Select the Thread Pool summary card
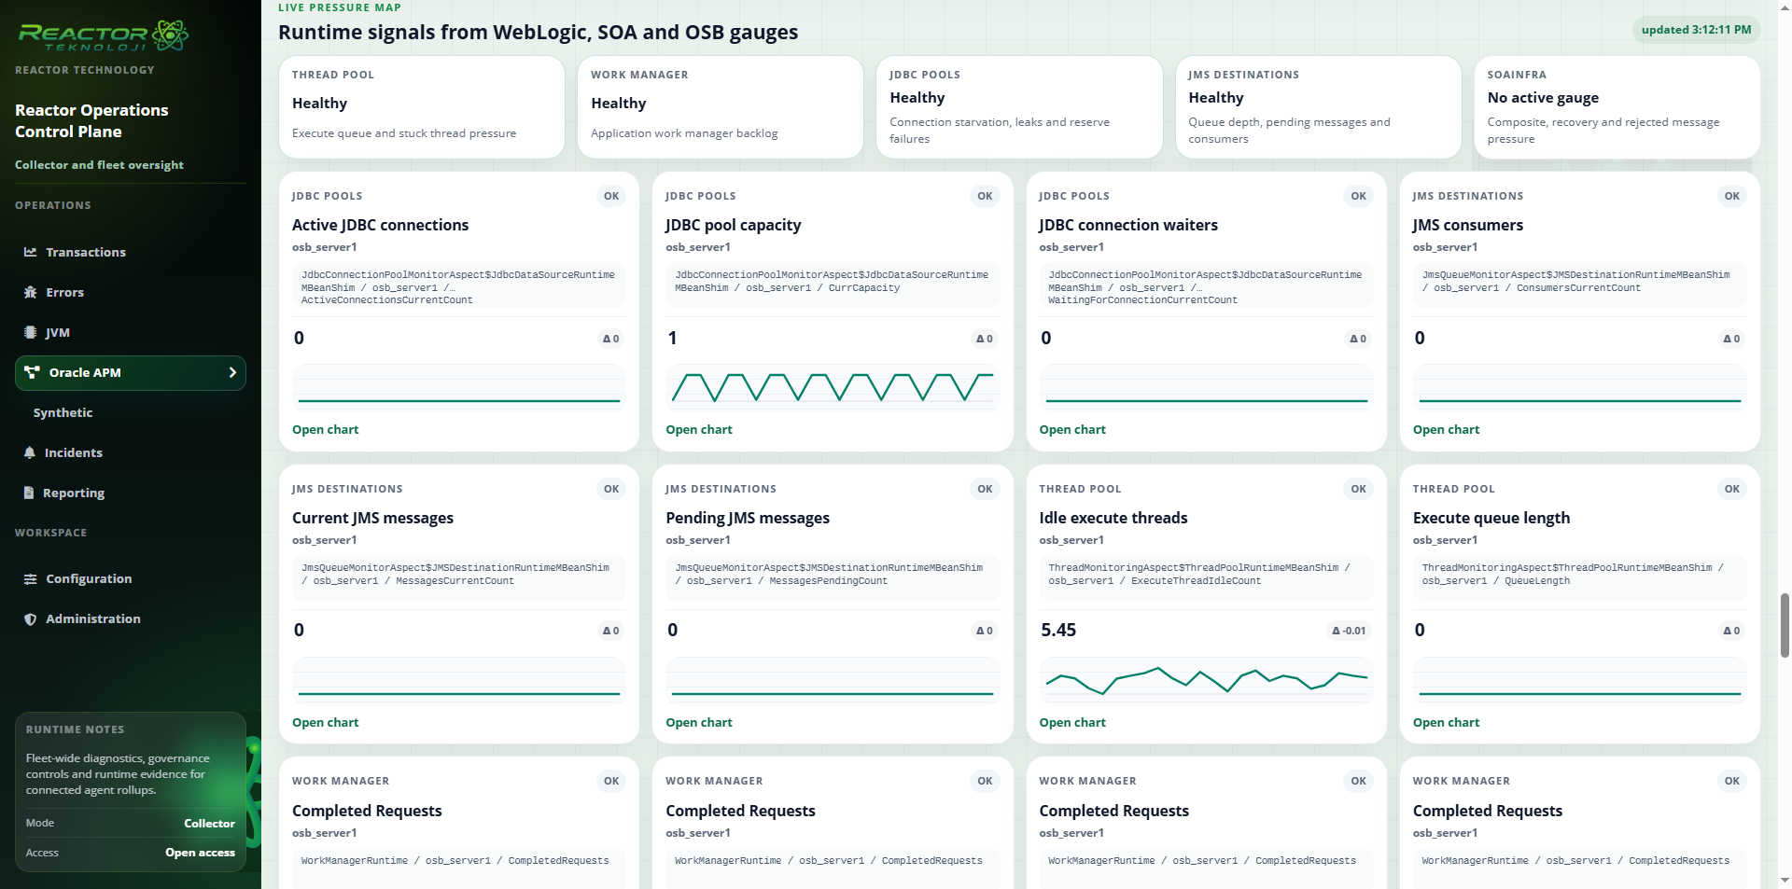1792x889 pixels. click(x=422, y=107)
